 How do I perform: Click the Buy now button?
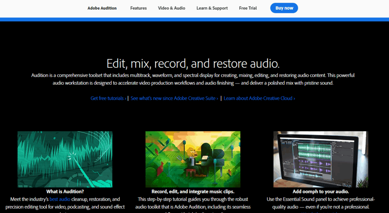click(284, 8)
